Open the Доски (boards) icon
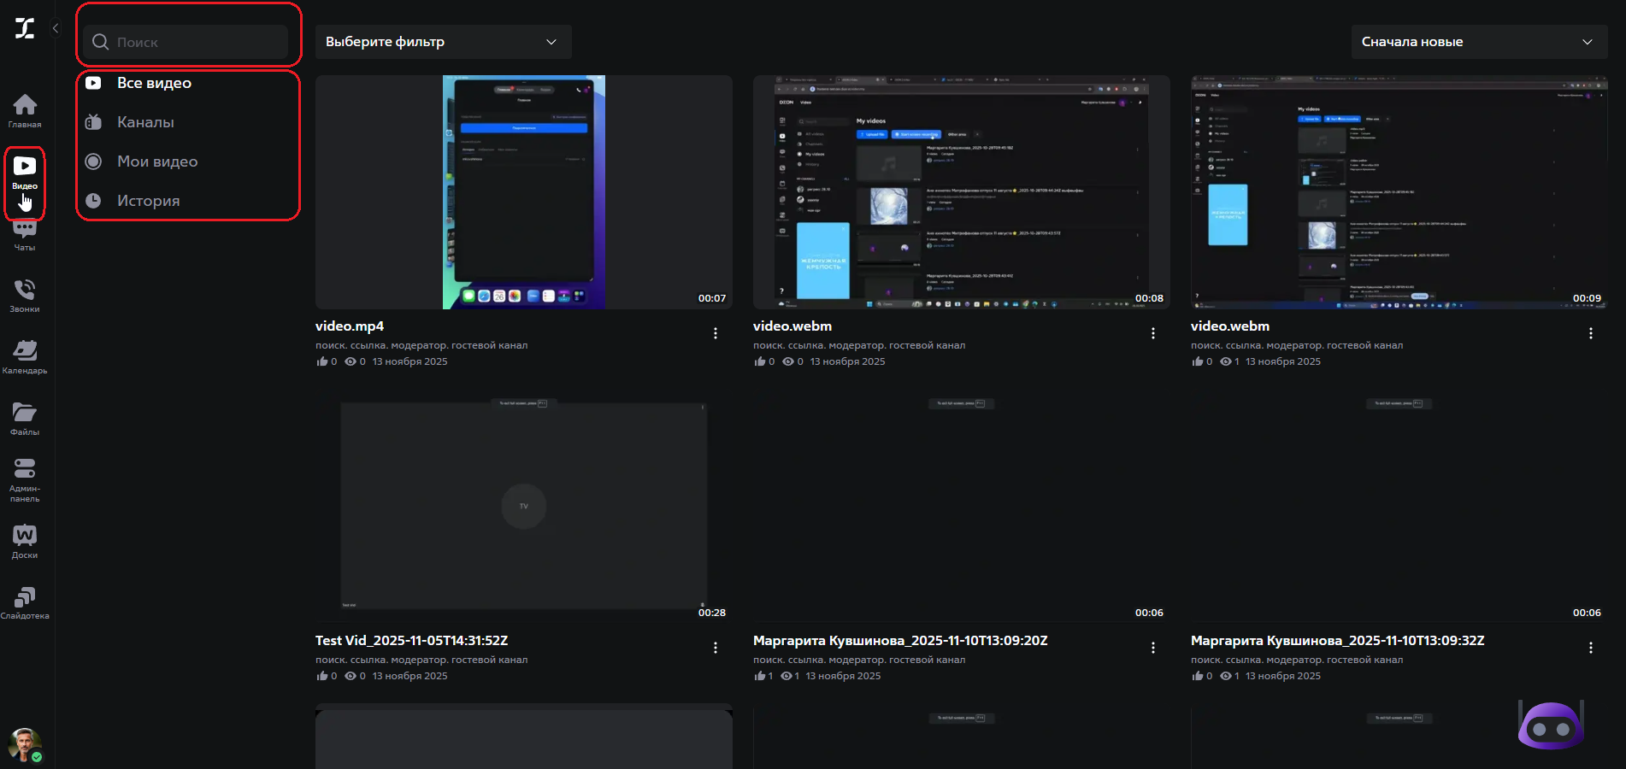The height and width of the screenshot is (769, 1626). pos(25,540)
